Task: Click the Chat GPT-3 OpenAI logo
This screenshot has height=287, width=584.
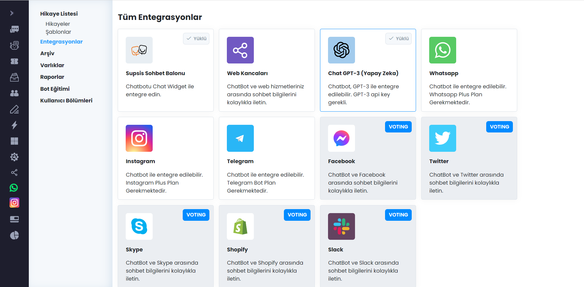Action: [x=342, y=50]
